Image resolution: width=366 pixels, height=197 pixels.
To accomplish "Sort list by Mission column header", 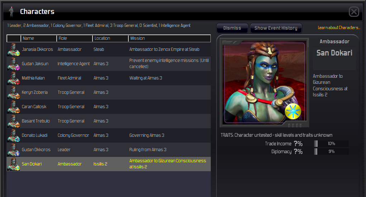I will (x=170, y=38).
